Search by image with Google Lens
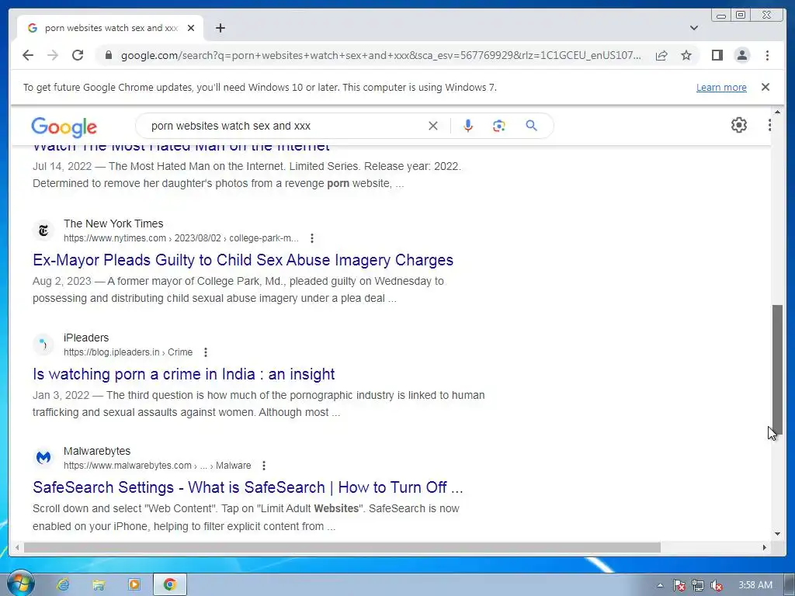 (499, 126)
